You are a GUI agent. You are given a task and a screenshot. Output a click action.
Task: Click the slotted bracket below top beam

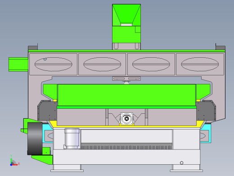(126, 79)
